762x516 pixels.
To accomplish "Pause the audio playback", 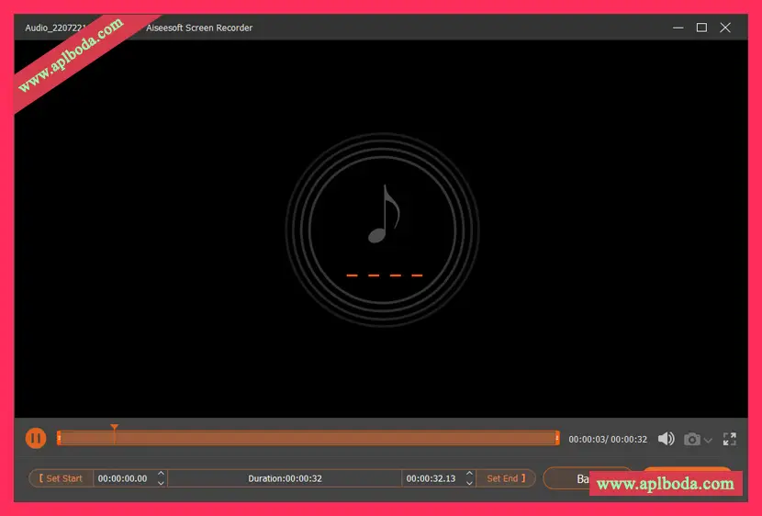I will coord(36,439).
